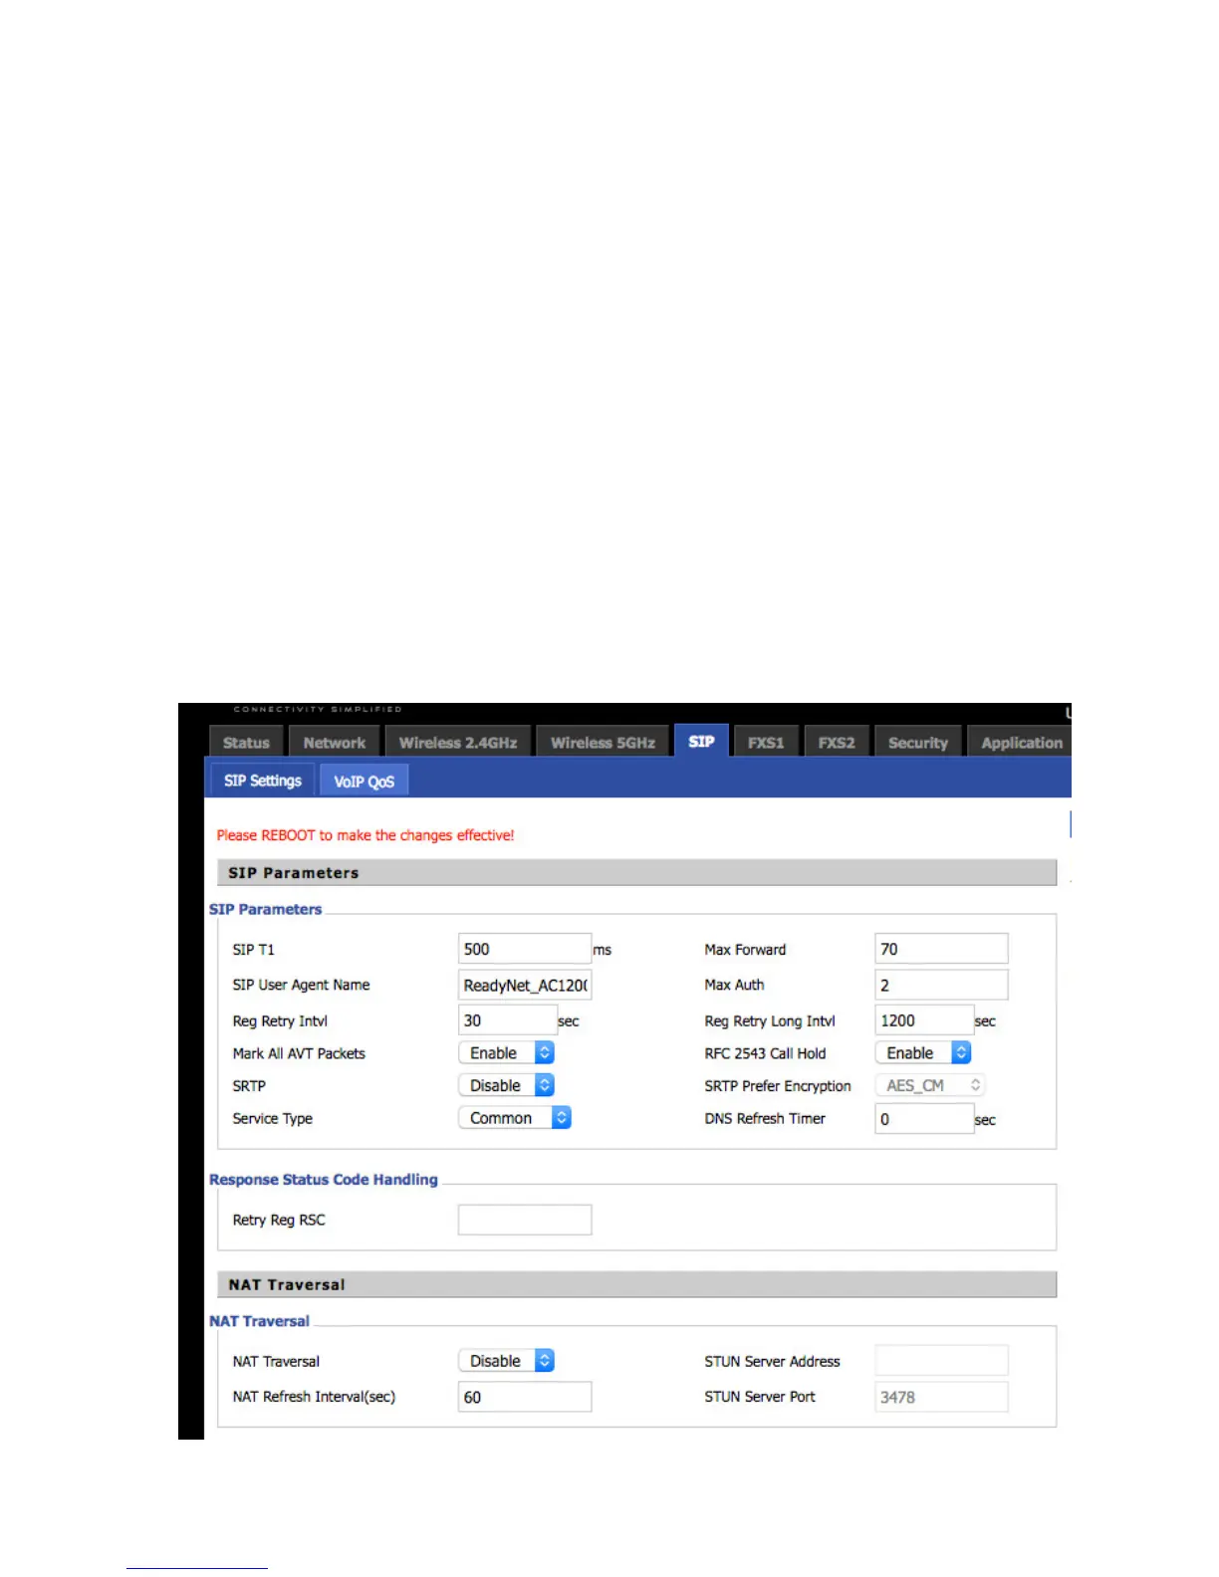Open the Security tab
This screenshot has width=1219, height=1577.
pos(918,742)
